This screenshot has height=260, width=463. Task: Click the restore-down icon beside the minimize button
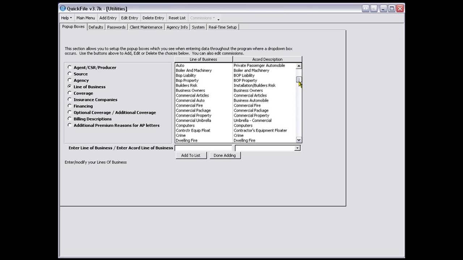click(374, 8)
